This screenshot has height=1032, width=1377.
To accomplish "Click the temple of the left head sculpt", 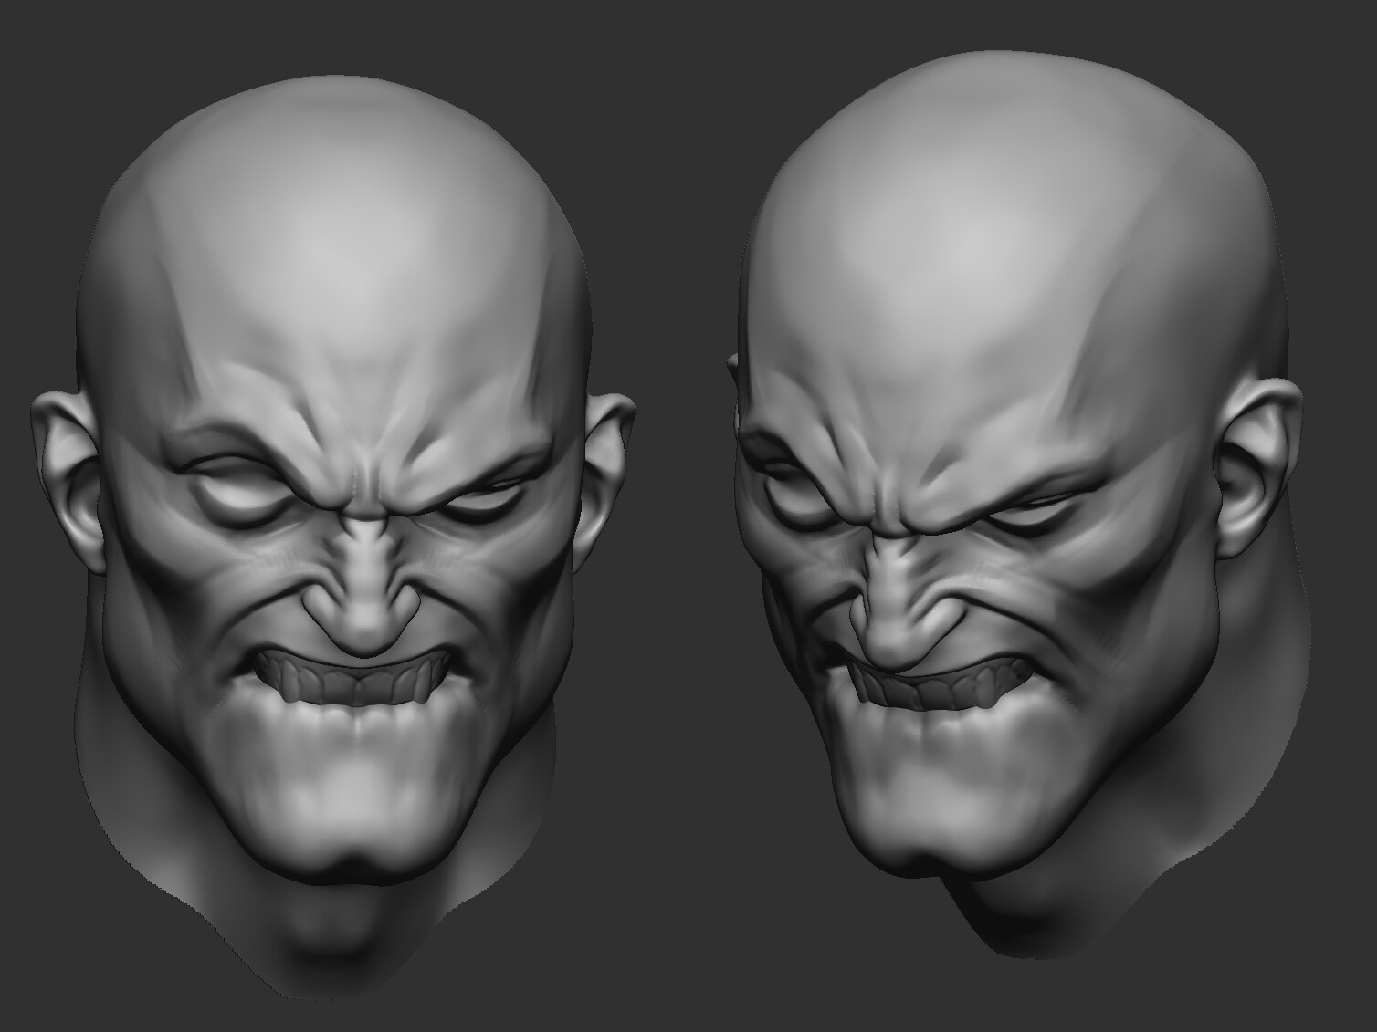I will click(x=183, y=383).
